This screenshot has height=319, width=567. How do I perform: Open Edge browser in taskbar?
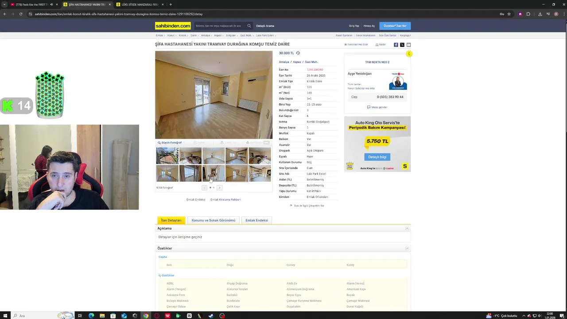click(x=91, y=316)
